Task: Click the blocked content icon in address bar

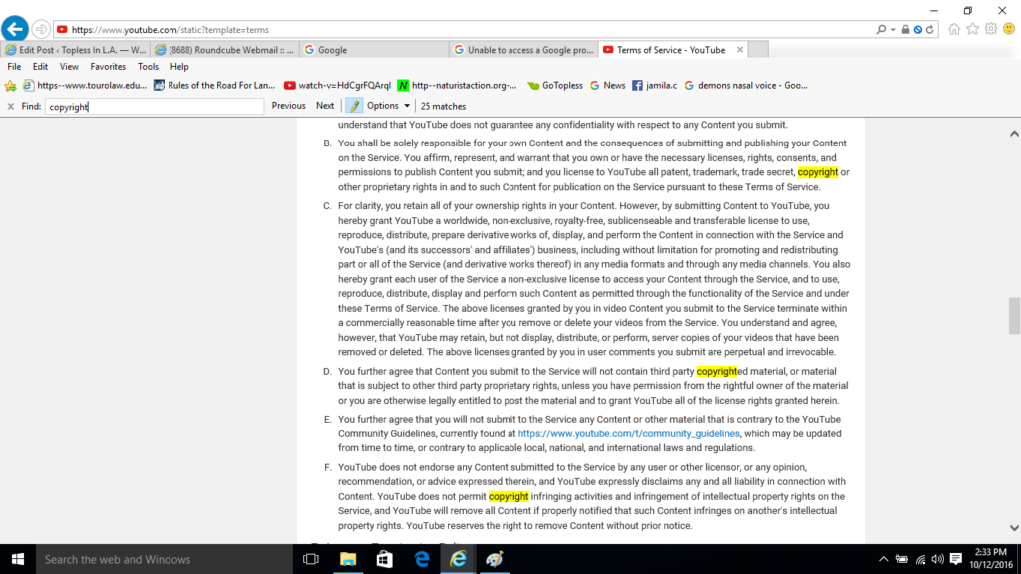Action: point(917,29)
